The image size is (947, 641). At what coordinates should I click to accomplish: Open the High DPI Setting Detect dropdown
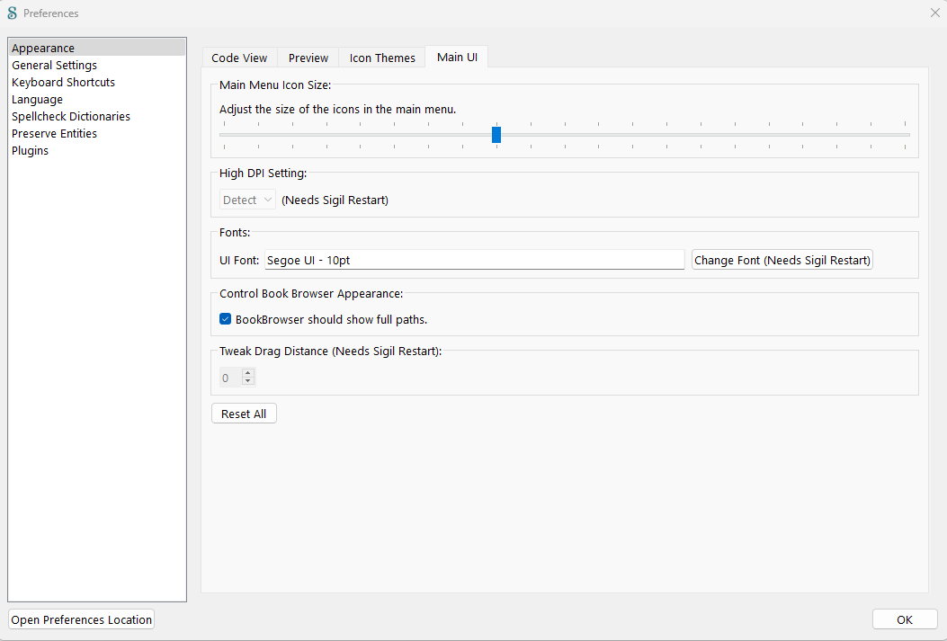pyautogui.click(x=248, y=200)
